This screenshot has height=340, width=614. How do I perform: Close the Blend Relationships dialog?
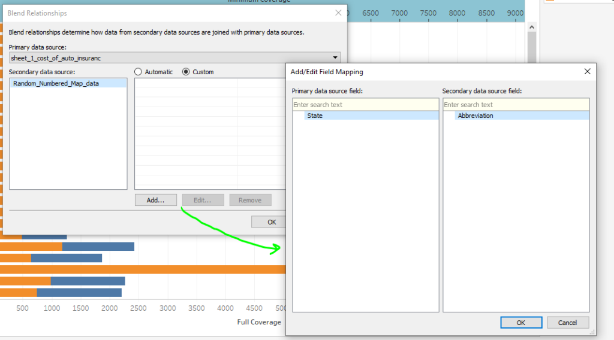coord(338,13)
